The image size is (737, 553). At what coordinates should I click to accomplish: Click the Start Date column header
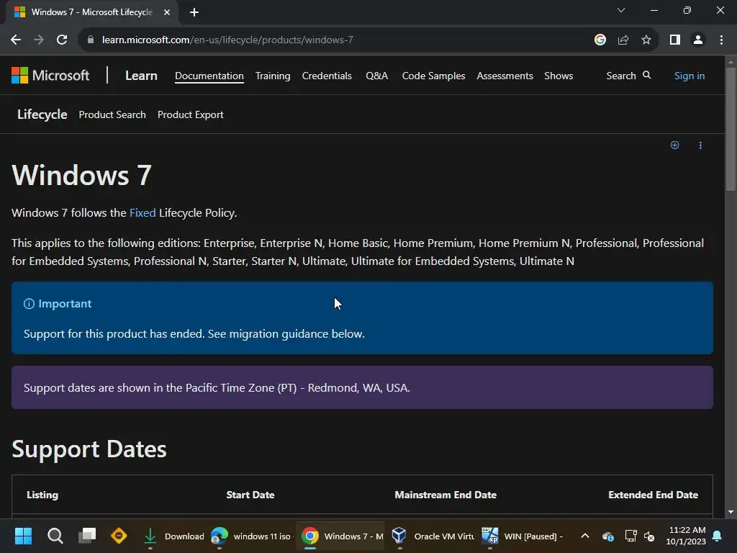[250, 495]
